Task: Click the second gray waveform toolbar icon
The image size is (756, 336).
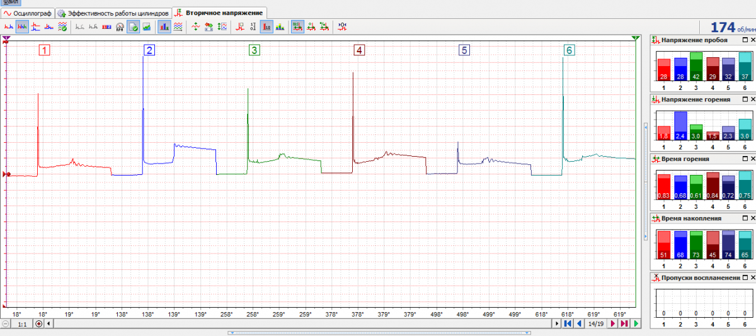Action: (93, 26)
